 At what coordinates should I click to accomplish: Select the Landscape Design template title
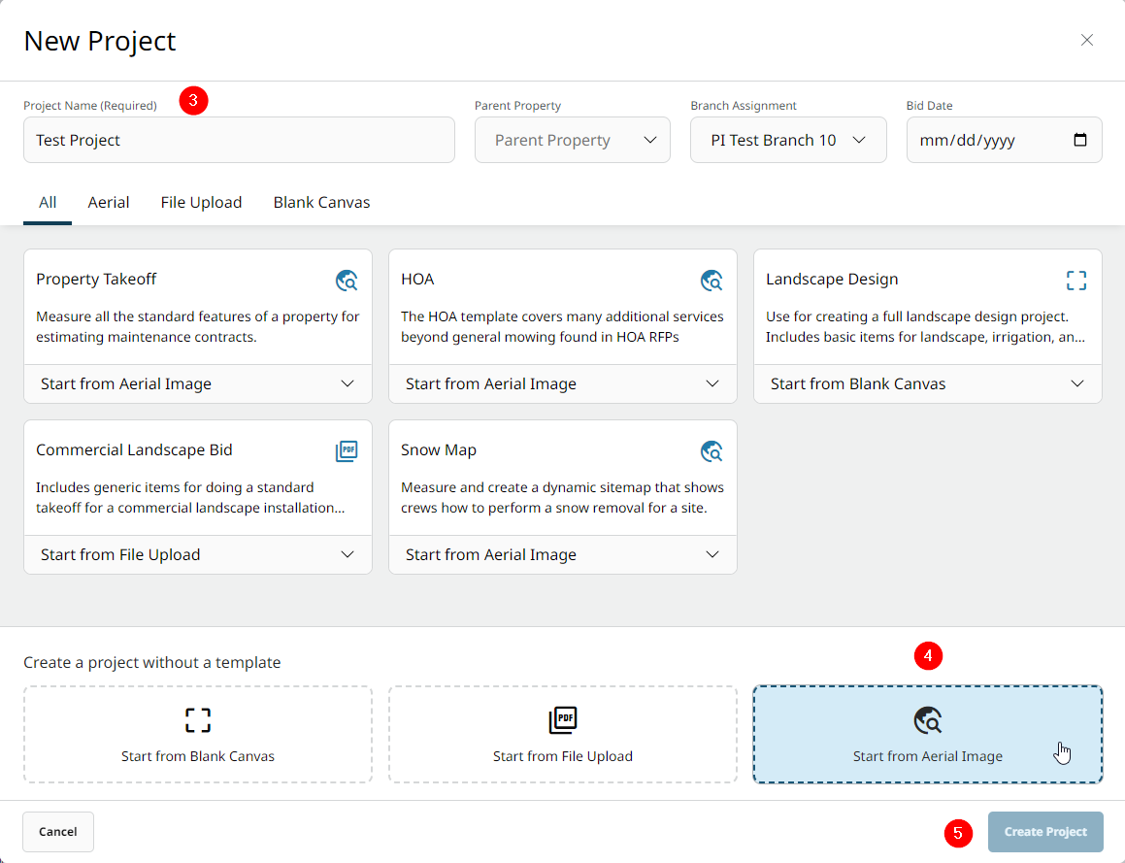[832, 279]
